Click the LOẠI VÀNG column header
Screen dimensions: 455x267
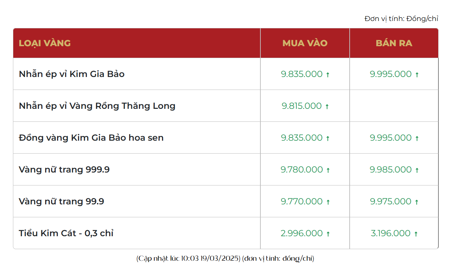pyautogui.click(x=45, y=43)
